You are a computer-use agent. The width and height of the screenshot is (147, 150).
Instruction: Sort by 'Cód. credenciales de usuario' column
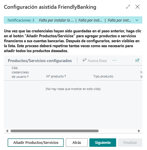[x=20, y=72]
